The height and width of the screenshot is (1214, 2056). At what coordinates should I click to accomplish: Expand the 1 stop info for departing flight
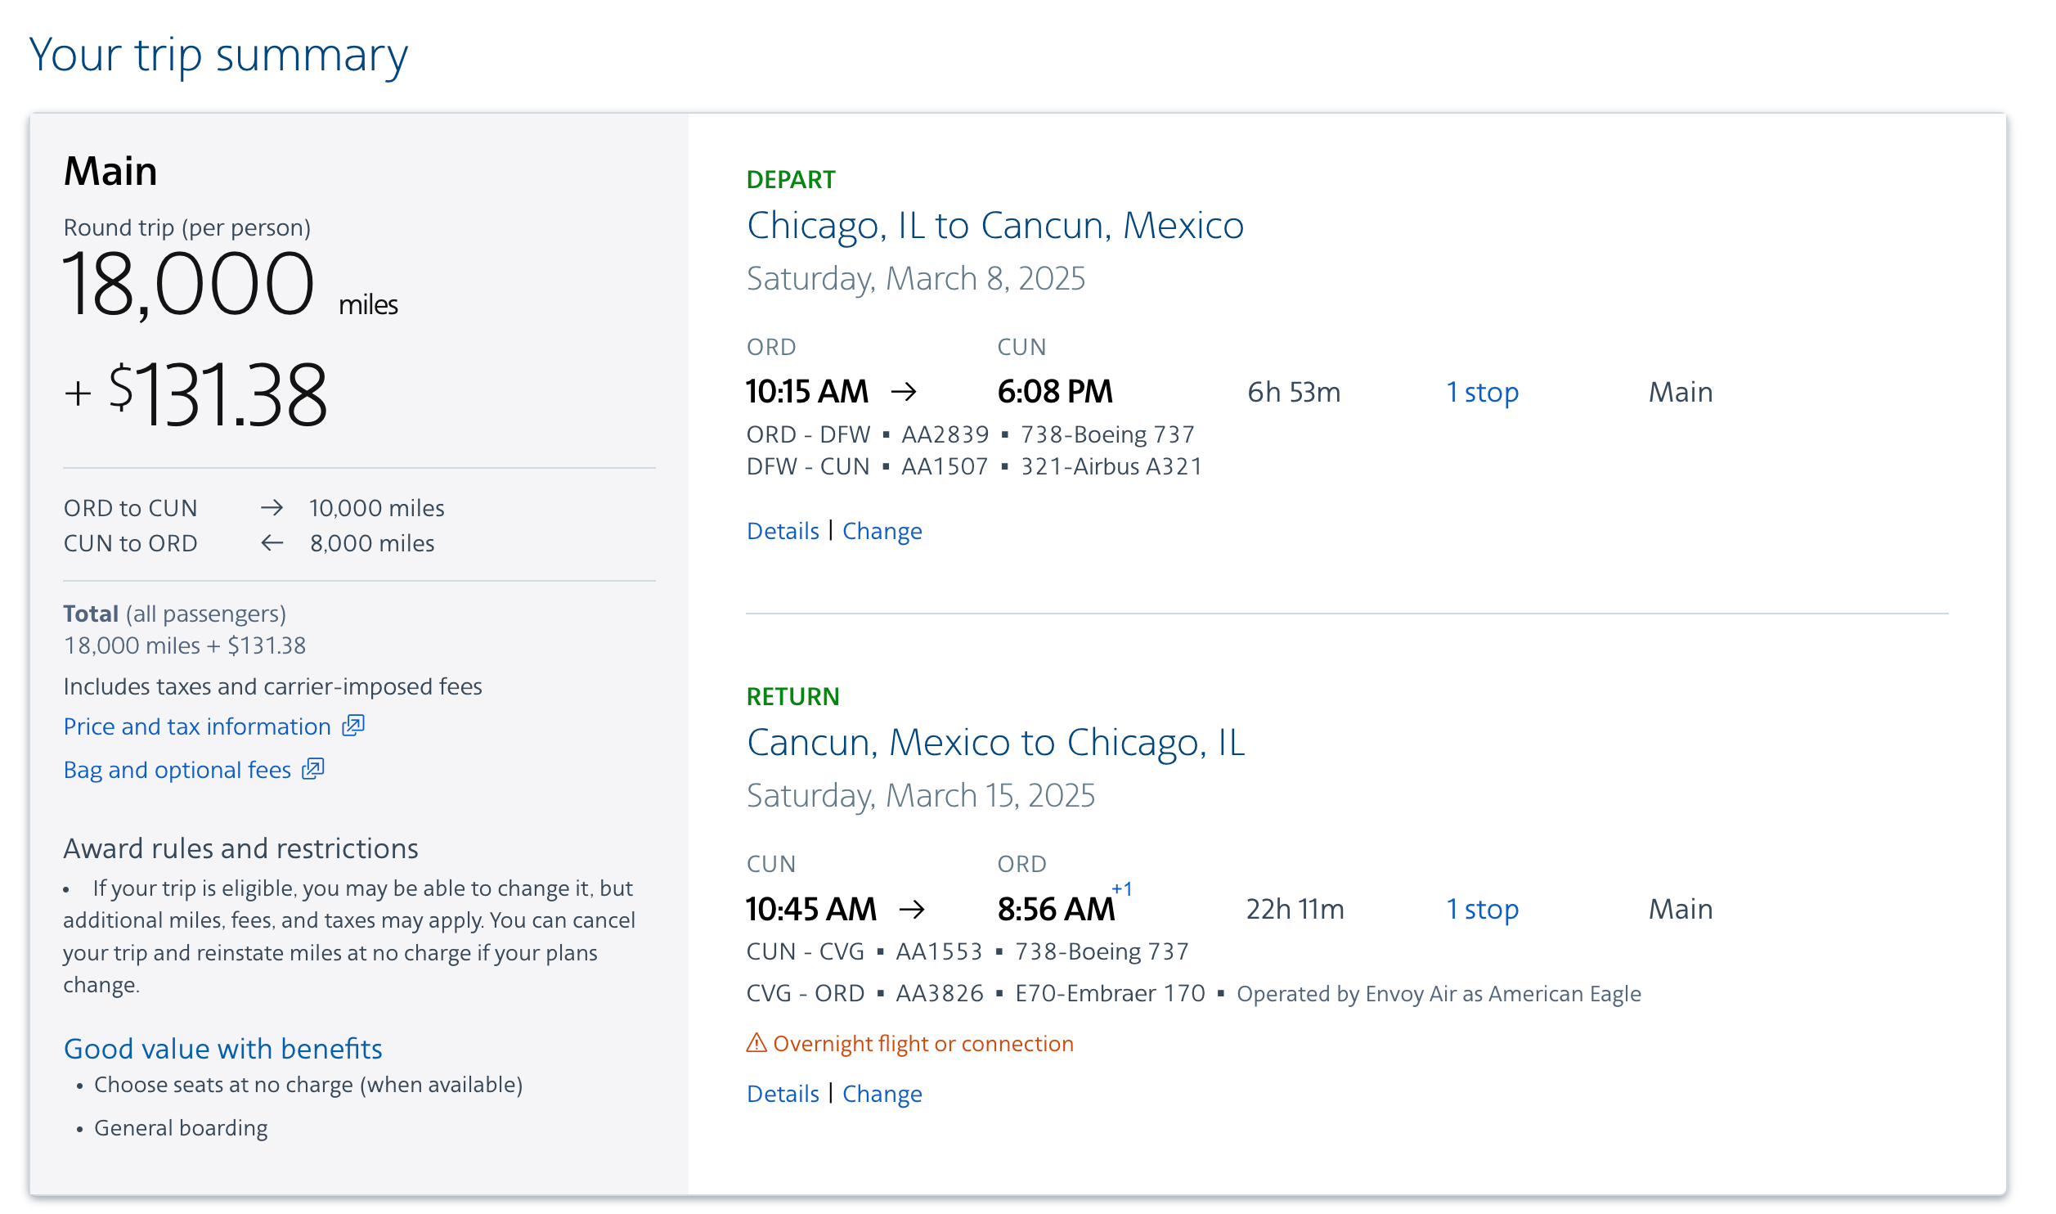coord(1482,392)
